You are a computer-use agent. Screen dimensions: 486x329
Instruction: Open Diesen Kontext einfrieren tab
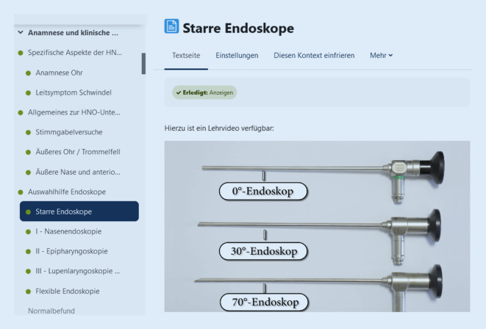coord(314,55)
